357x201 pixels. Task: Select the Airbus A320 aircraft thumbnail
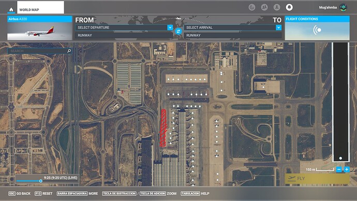click(40, 28)
